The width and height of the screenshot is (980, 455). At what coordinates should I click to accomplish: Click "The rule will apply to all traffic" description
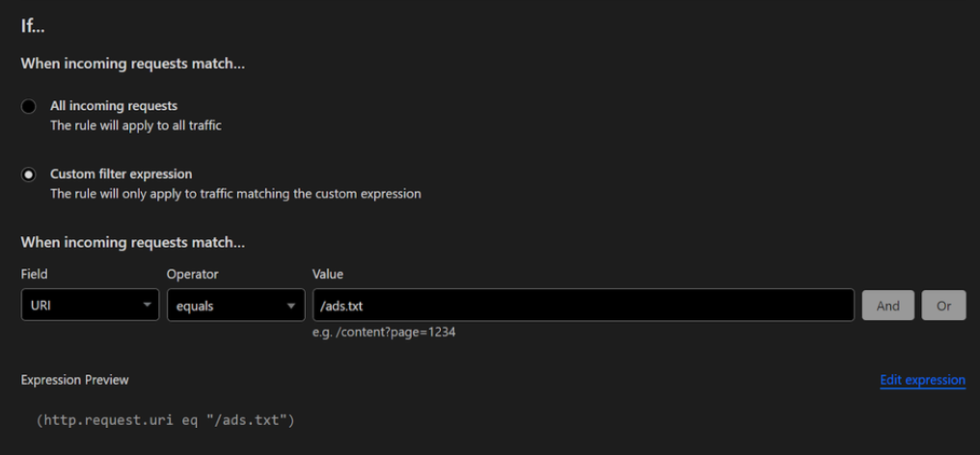pos(136,125)
